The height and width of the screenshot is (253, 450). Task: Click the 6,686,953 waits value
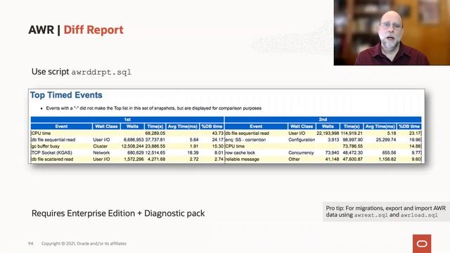click(x=134, y=140)
